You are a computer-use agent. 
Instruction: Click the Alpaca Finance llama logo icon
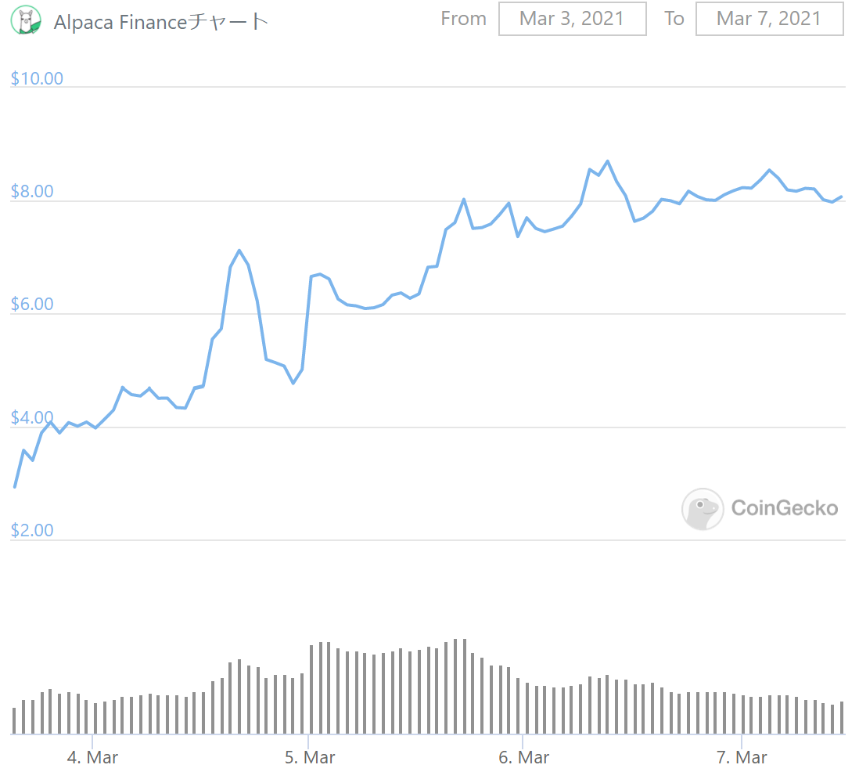(26, 20)
